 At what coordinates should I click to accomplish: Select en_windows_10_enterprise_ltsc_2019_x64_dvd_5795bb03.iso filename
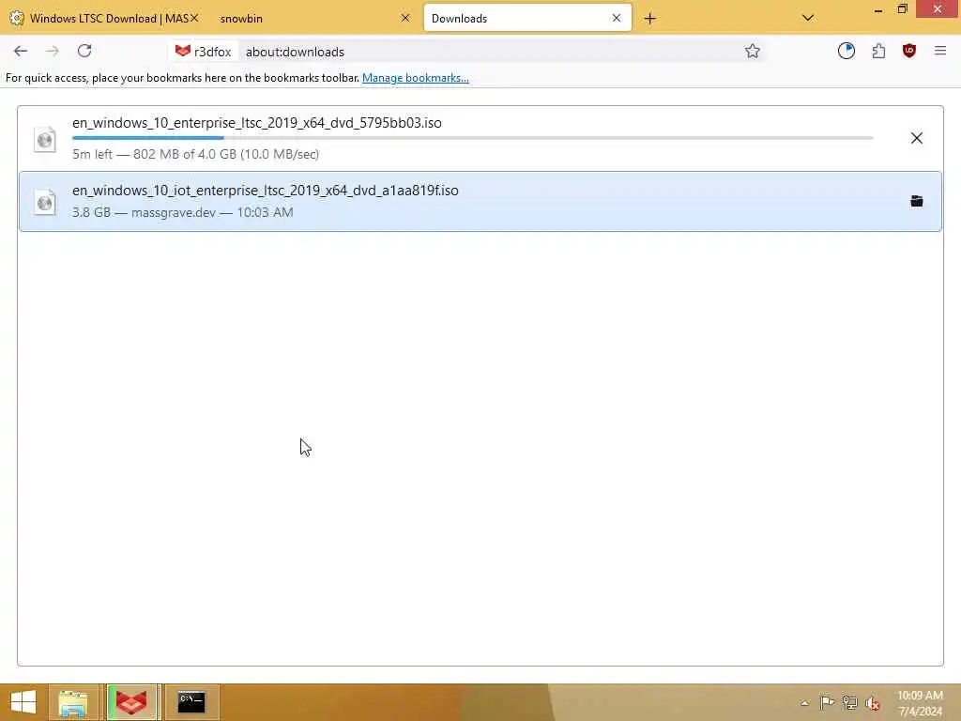(x=257, y=123)
